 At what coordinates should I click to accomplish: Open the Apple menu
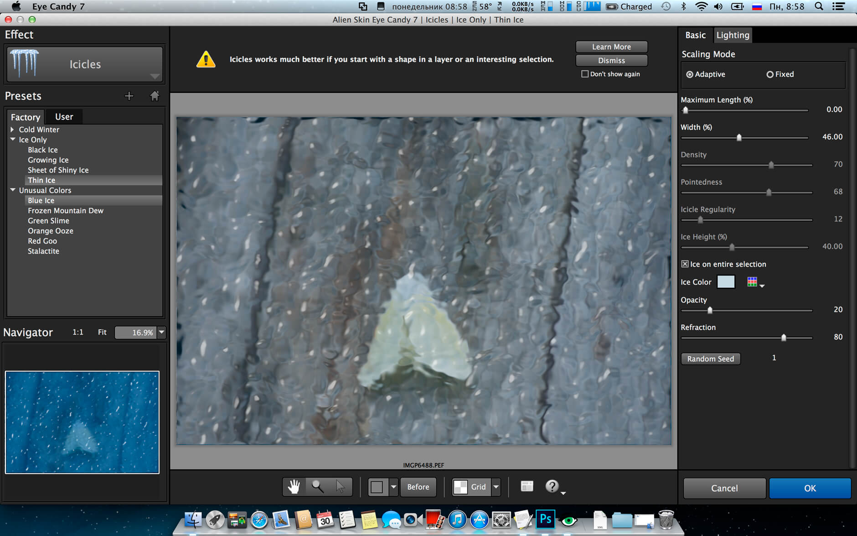[16, 6]
